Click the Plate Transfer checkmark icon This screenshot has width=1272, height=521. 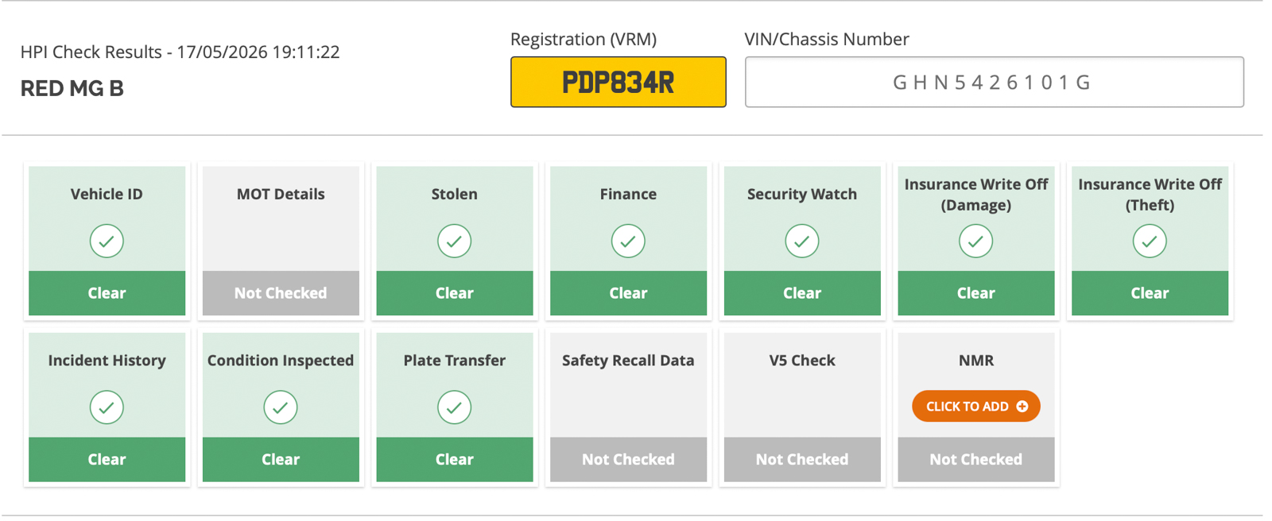pyautogui.click(x=454, y=407)
